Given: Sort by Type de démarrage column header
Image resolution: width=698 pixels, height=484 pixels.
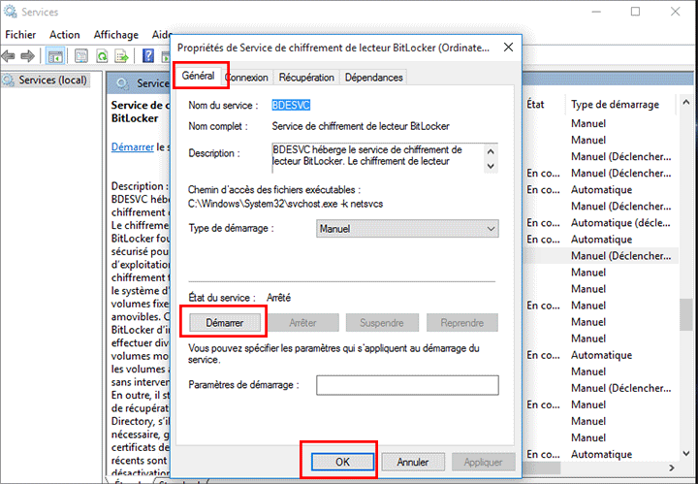Looking at the screenshot, I should [x=615, y=104].
